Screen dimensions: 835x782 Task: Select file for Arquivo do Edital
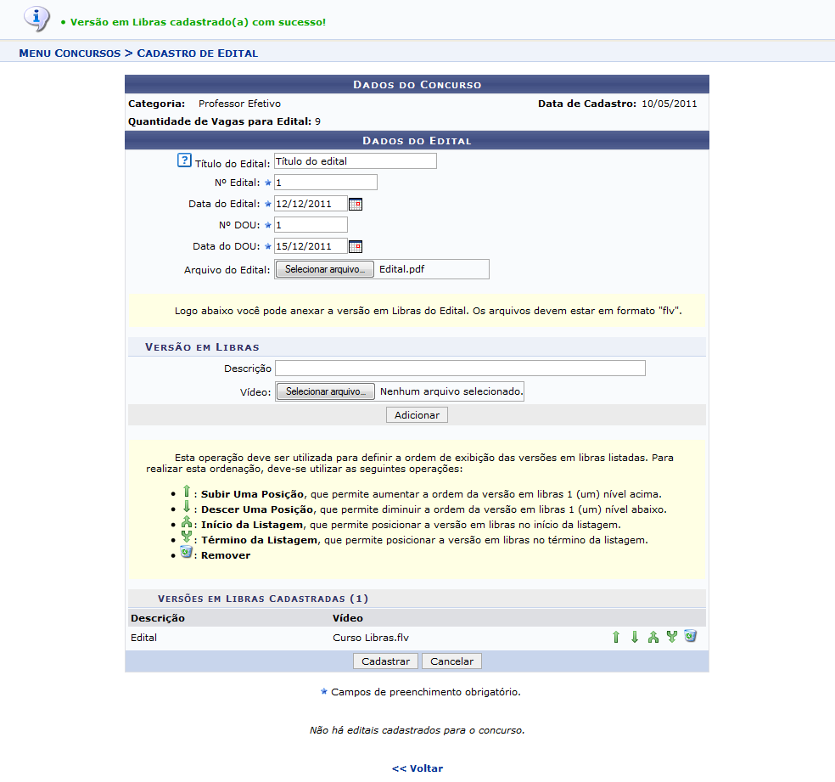[325, 269]
